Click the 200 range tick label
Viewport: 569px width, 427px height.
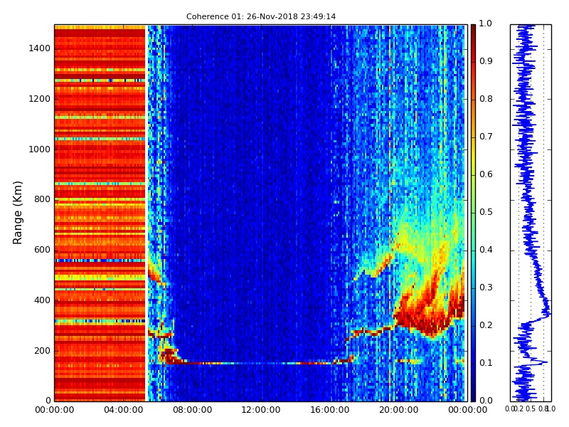point(42,351)
